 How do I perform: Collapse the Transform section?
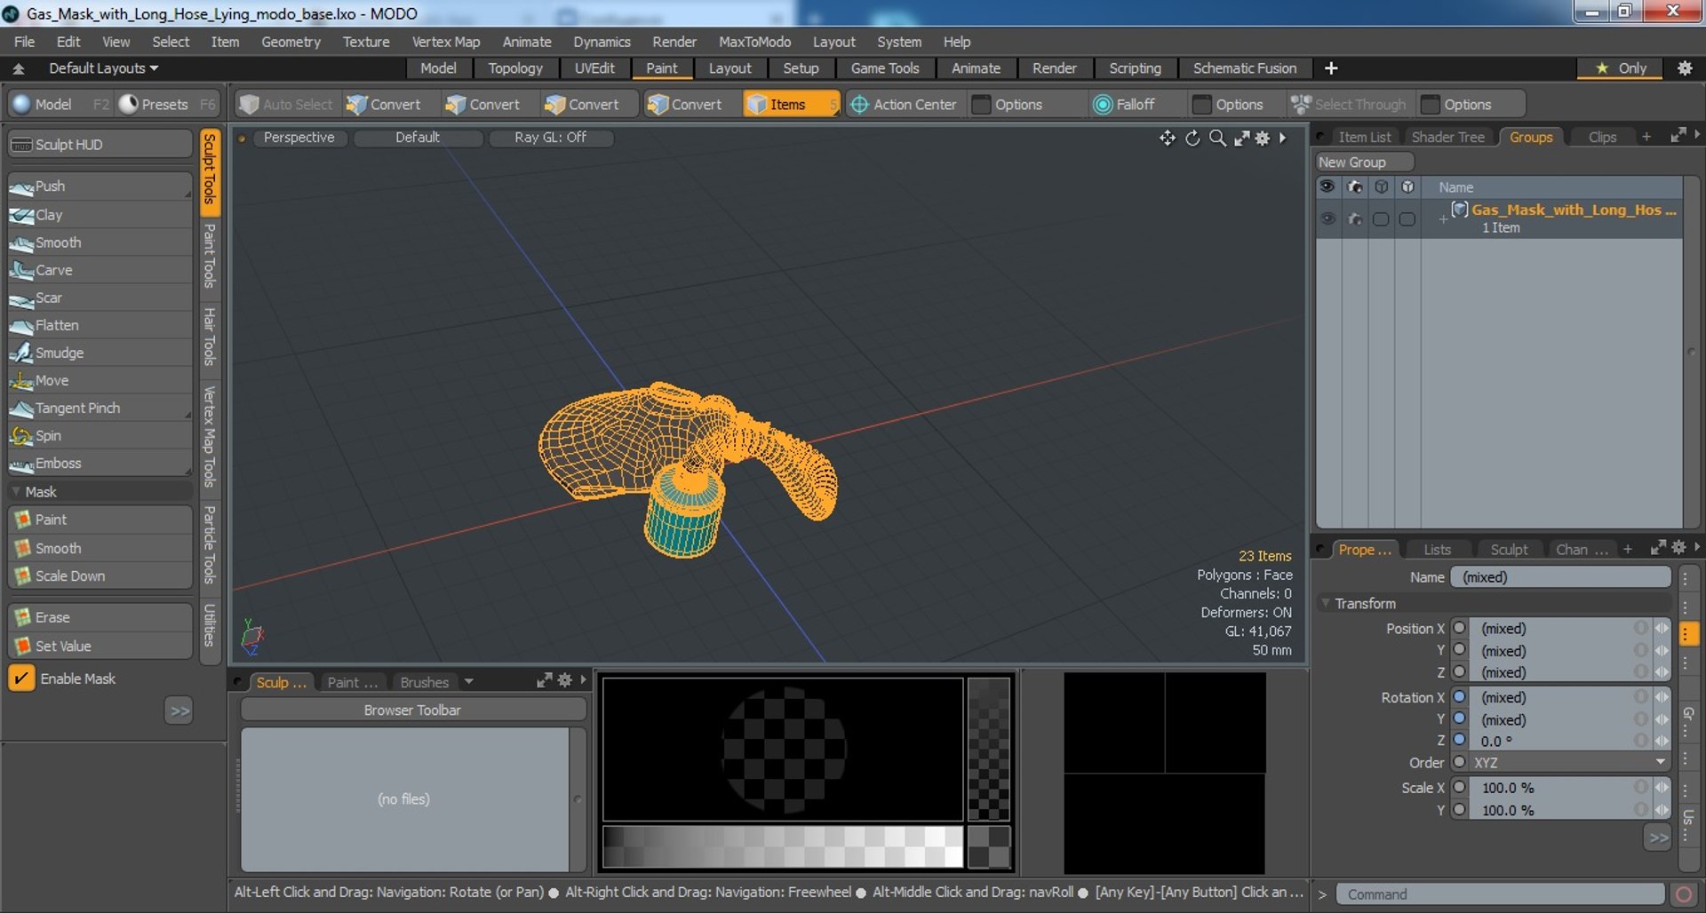[1327, 603]
